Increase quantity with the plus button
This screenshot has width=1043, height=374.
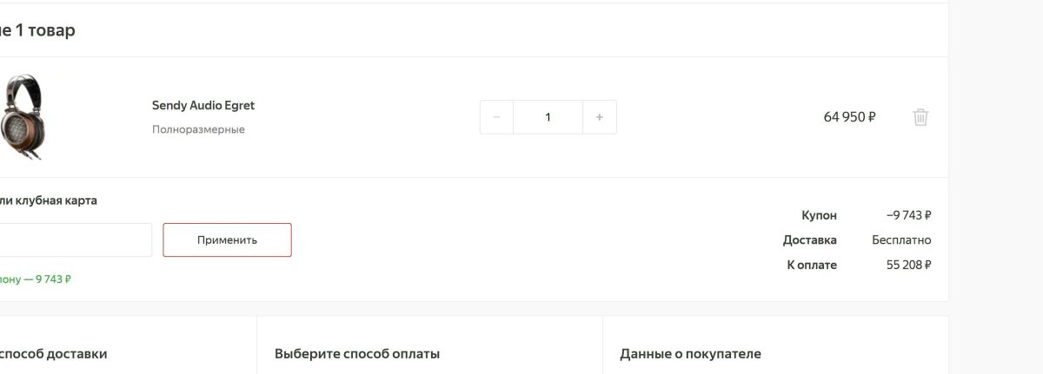(x=599, y=117)
